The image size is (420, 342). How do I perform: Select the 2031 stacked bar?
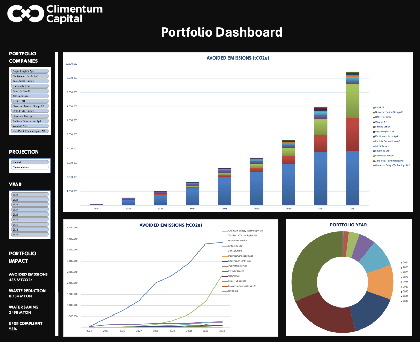click(321, 156)
